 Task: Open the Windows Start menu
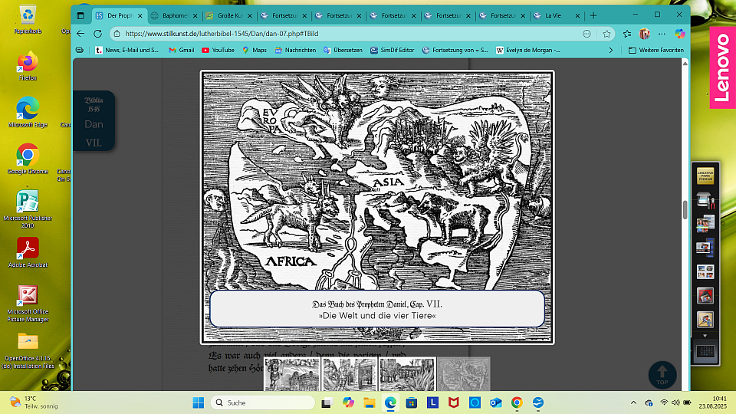coord(199,402)
